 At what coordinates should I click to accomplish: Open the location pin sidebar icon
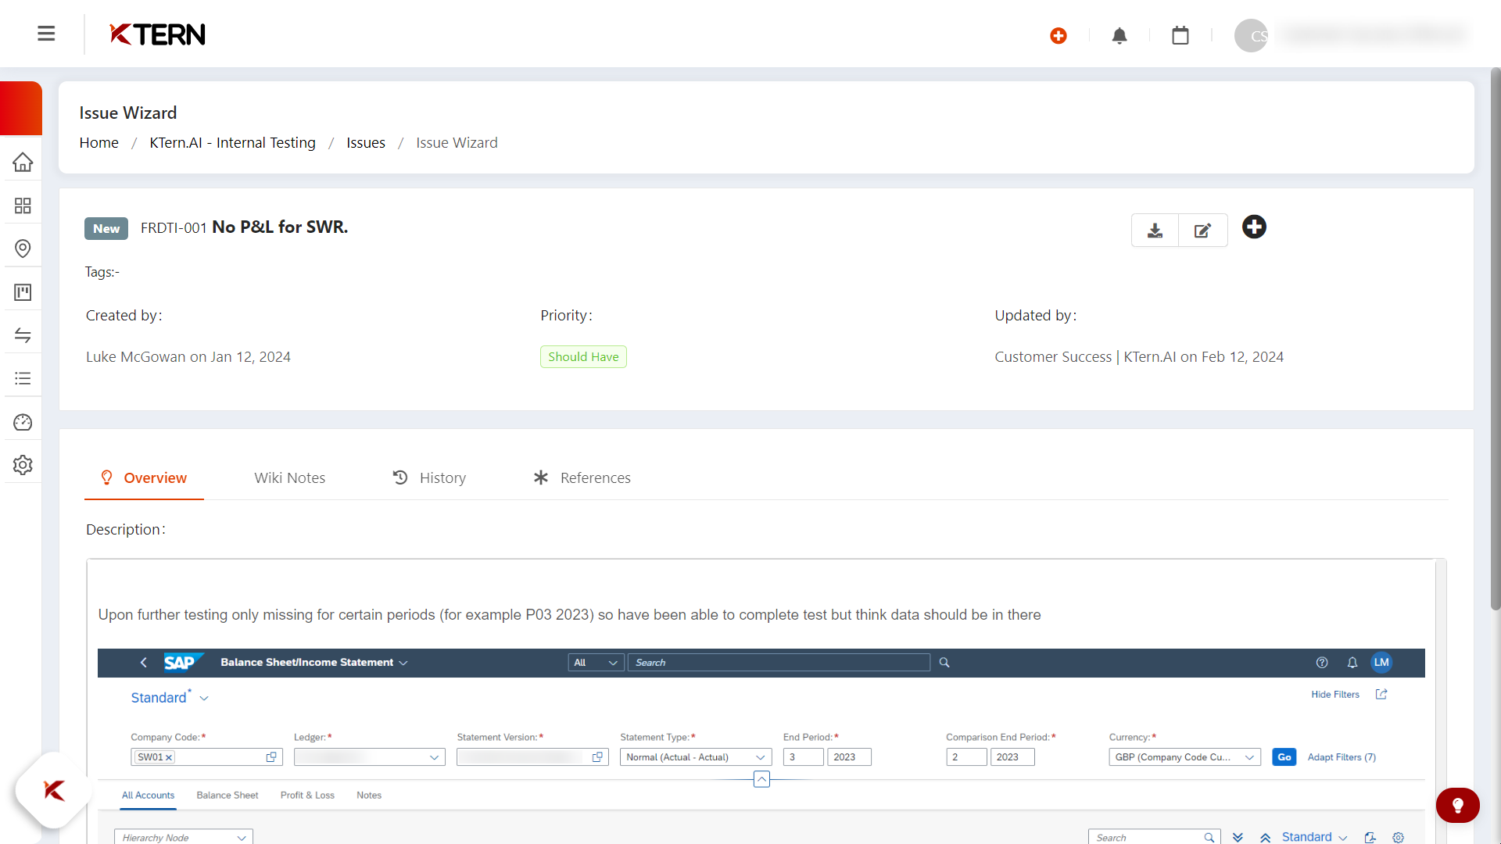23,249
